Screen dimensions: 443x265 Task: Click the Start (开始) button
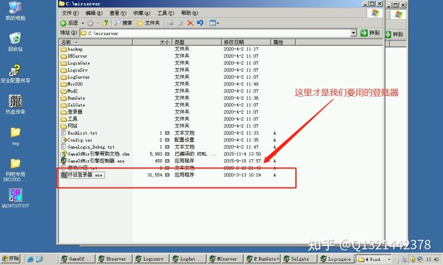tap(10, 259)
